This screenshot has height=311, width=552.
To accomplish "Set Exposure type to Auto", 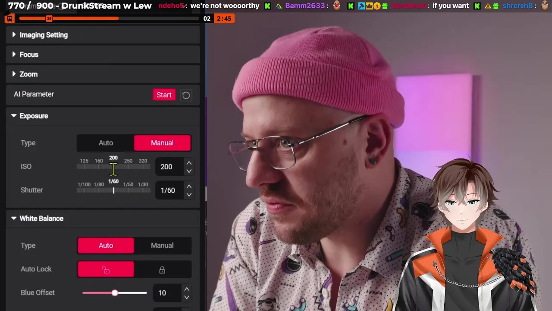I will point(106,143).
